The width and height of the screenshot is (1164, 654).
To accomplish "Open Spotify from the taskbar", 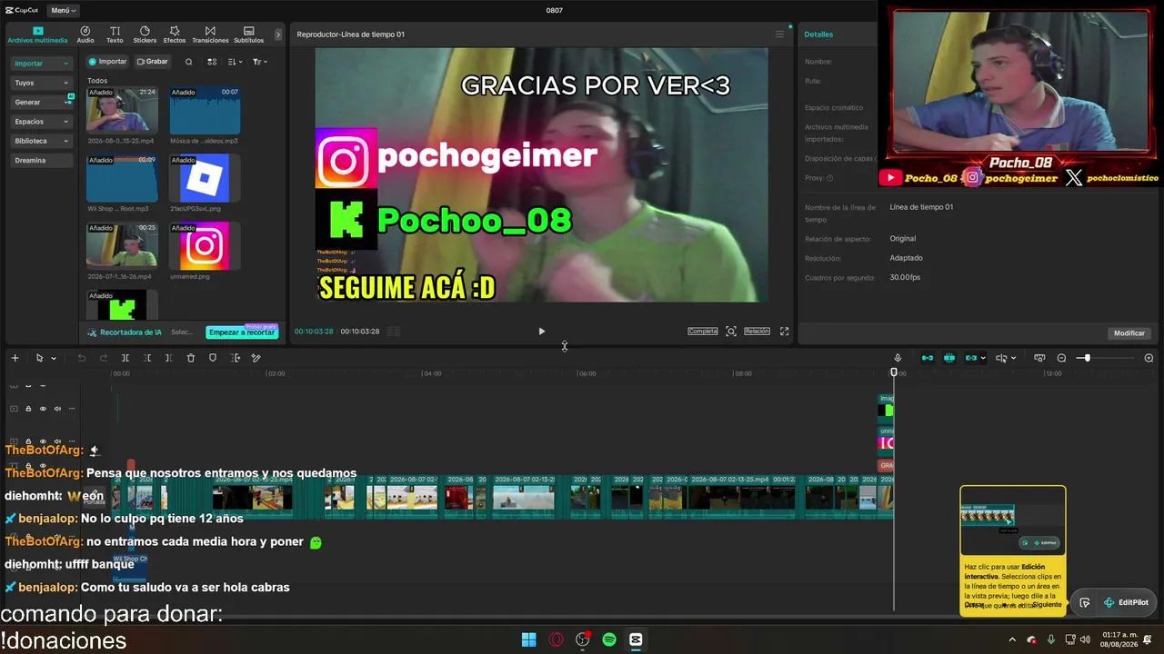I will pyautogui.click(x=609, y=639).
